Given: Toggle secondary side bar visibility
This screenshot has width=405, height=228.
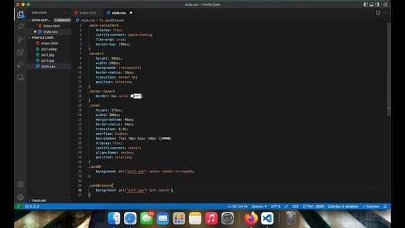Looking at the screenshot, I should (377, 4).
